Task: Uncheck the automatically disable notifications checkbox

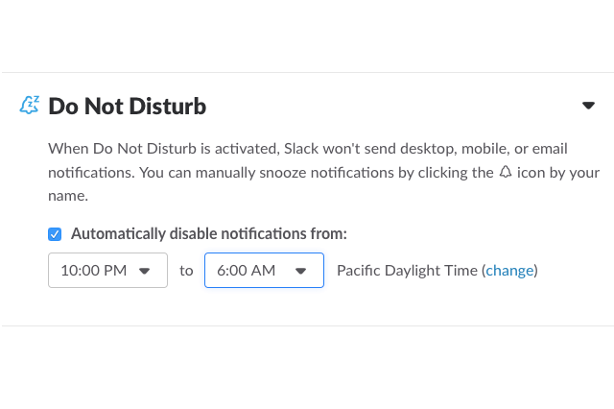Action: (55, 234)
